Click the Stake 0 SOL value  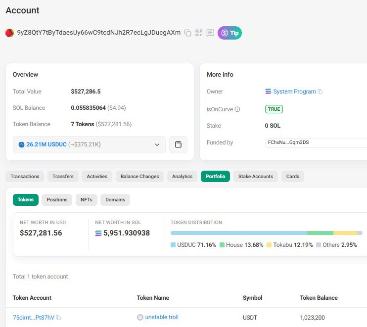(273, 126)
